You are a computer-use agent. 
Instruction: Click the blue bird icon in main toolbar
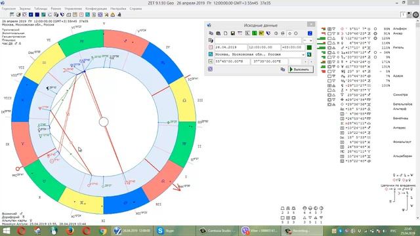click(62, 14)
